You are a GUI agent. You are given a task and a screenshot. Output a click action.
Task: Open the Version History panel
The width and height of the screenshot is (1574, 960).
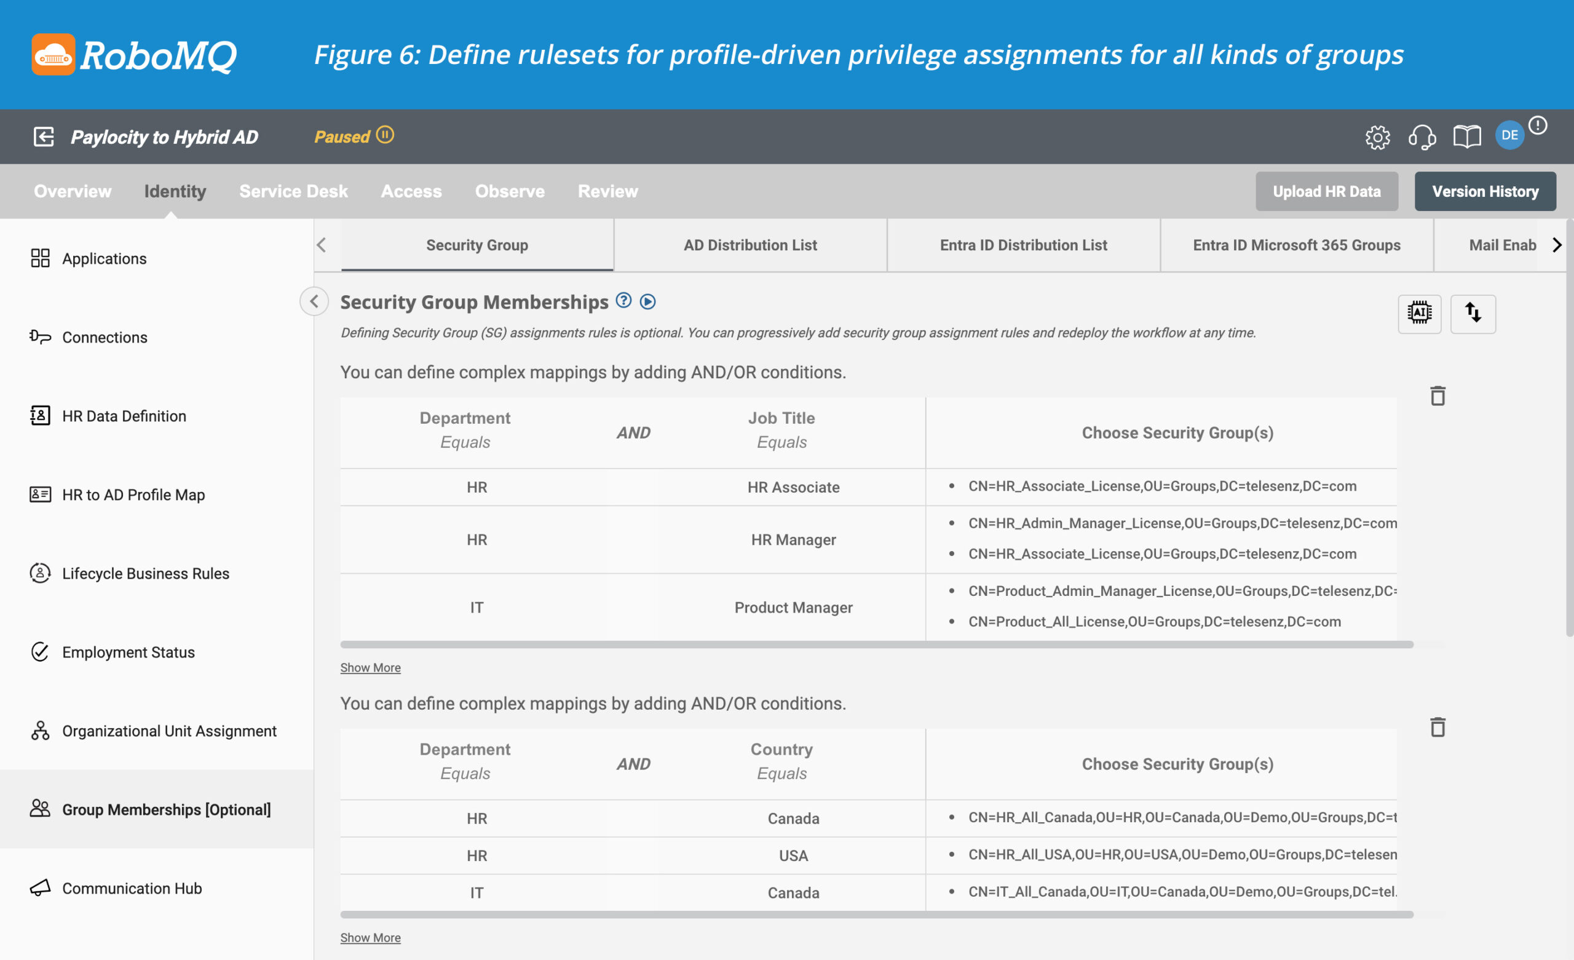(1485, 191)
